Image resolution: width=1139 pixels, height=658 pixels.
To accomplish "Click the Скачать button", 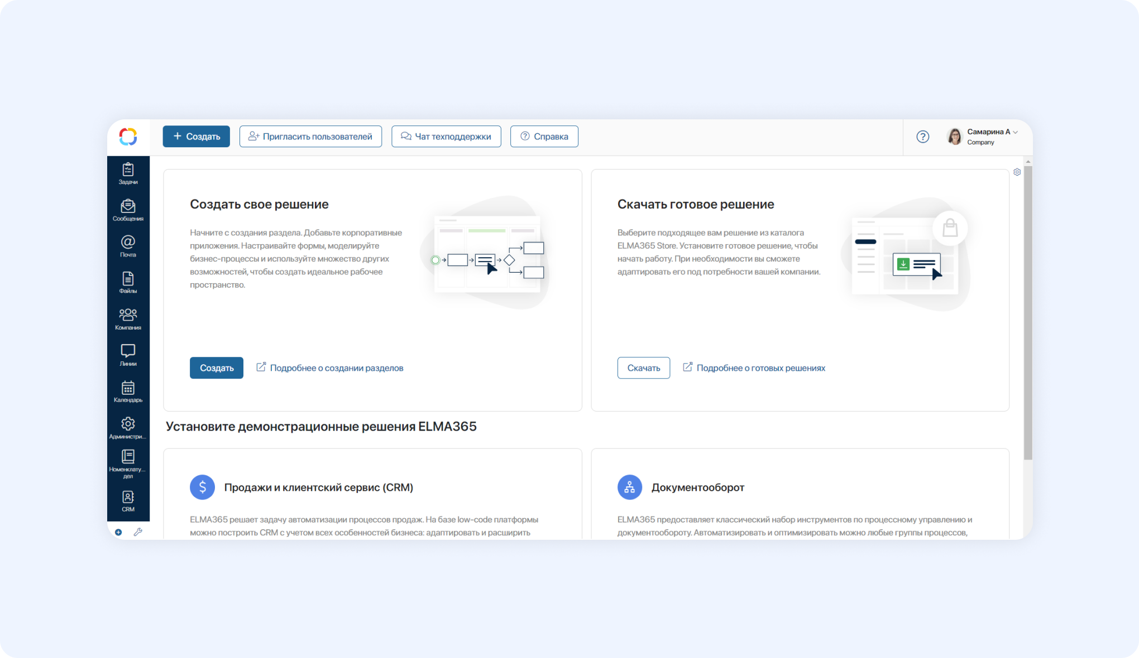I will pyautogui.click(x=644, y=368).
